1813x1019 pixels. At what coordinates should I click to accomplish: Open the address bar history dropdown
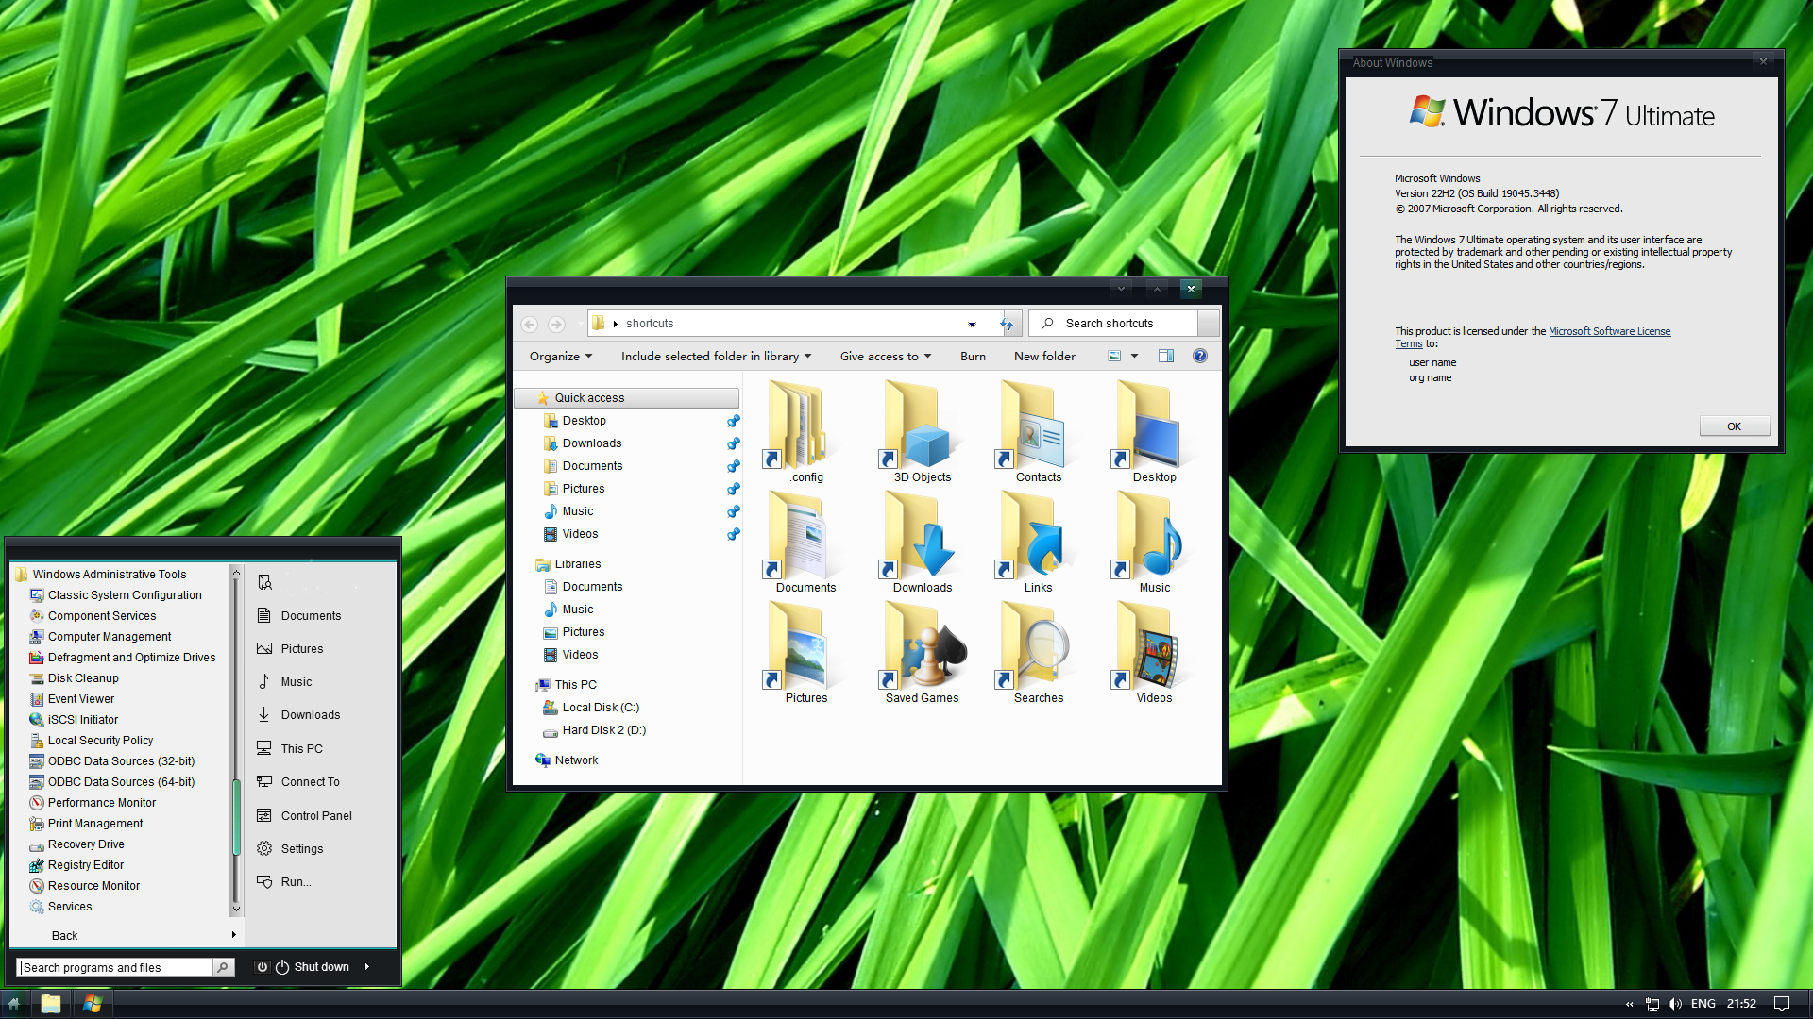[x=972, y=324]
